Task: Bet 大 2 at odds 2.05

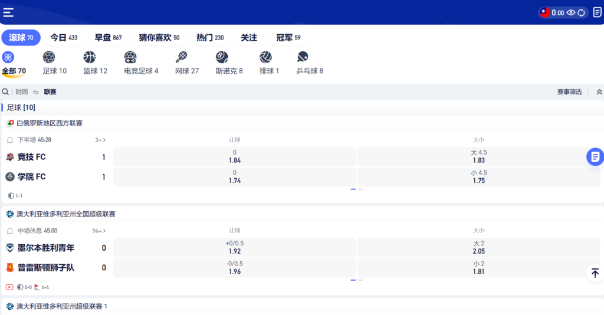Action: point(479,248)
